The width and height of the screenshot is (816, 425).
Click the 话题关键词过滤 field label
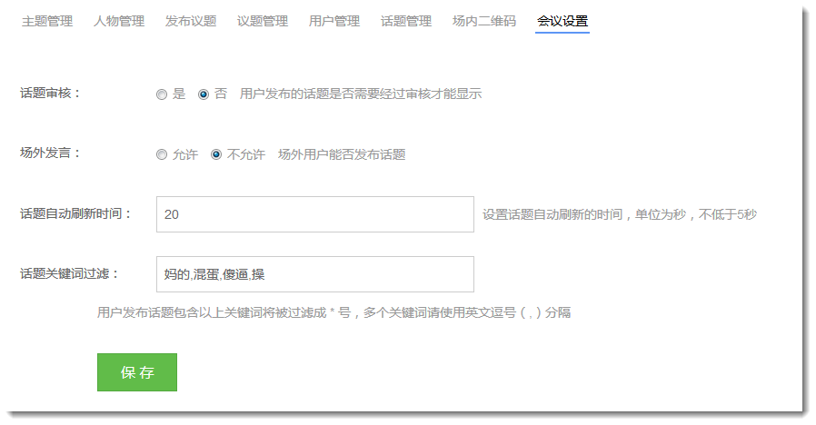[70, 273]
